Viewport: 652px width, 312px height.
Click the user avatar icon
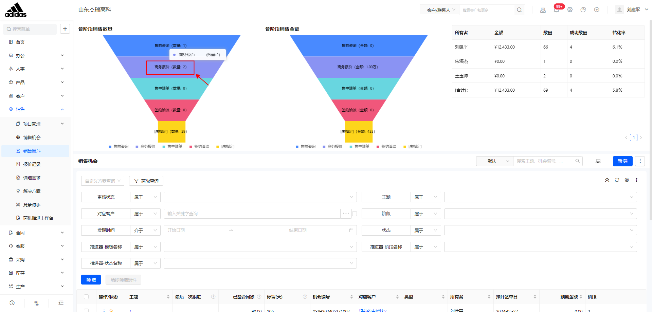(619, 10)
